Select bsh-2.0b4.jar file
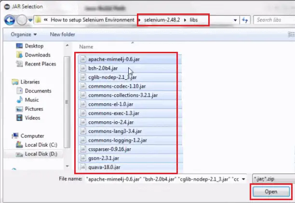 click(130, 68)
